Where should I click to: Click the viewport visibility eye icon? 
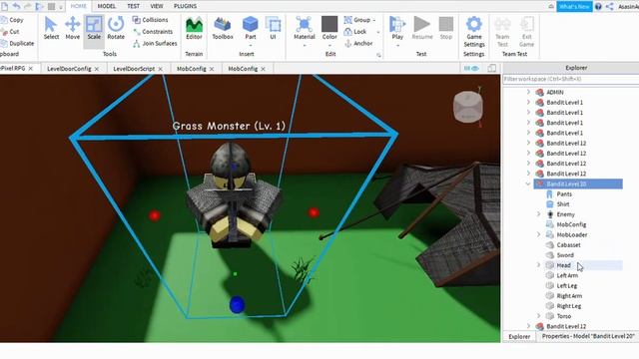click(475, 69)
